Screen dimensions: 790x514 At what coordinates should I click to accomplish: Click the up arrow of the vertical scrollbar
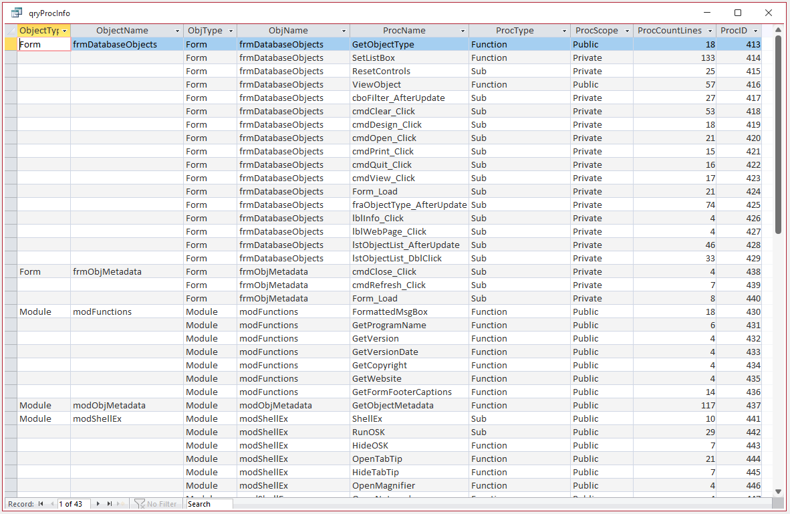779,29
